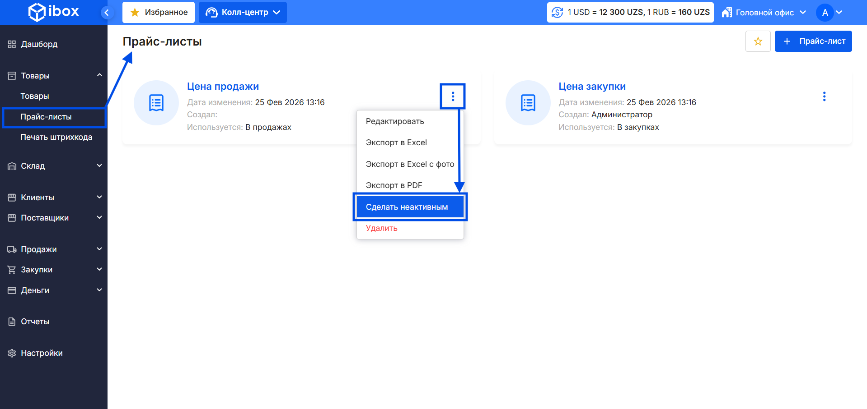
Task: Open the Цена закупки price list link
Action: tap(592, 86)
